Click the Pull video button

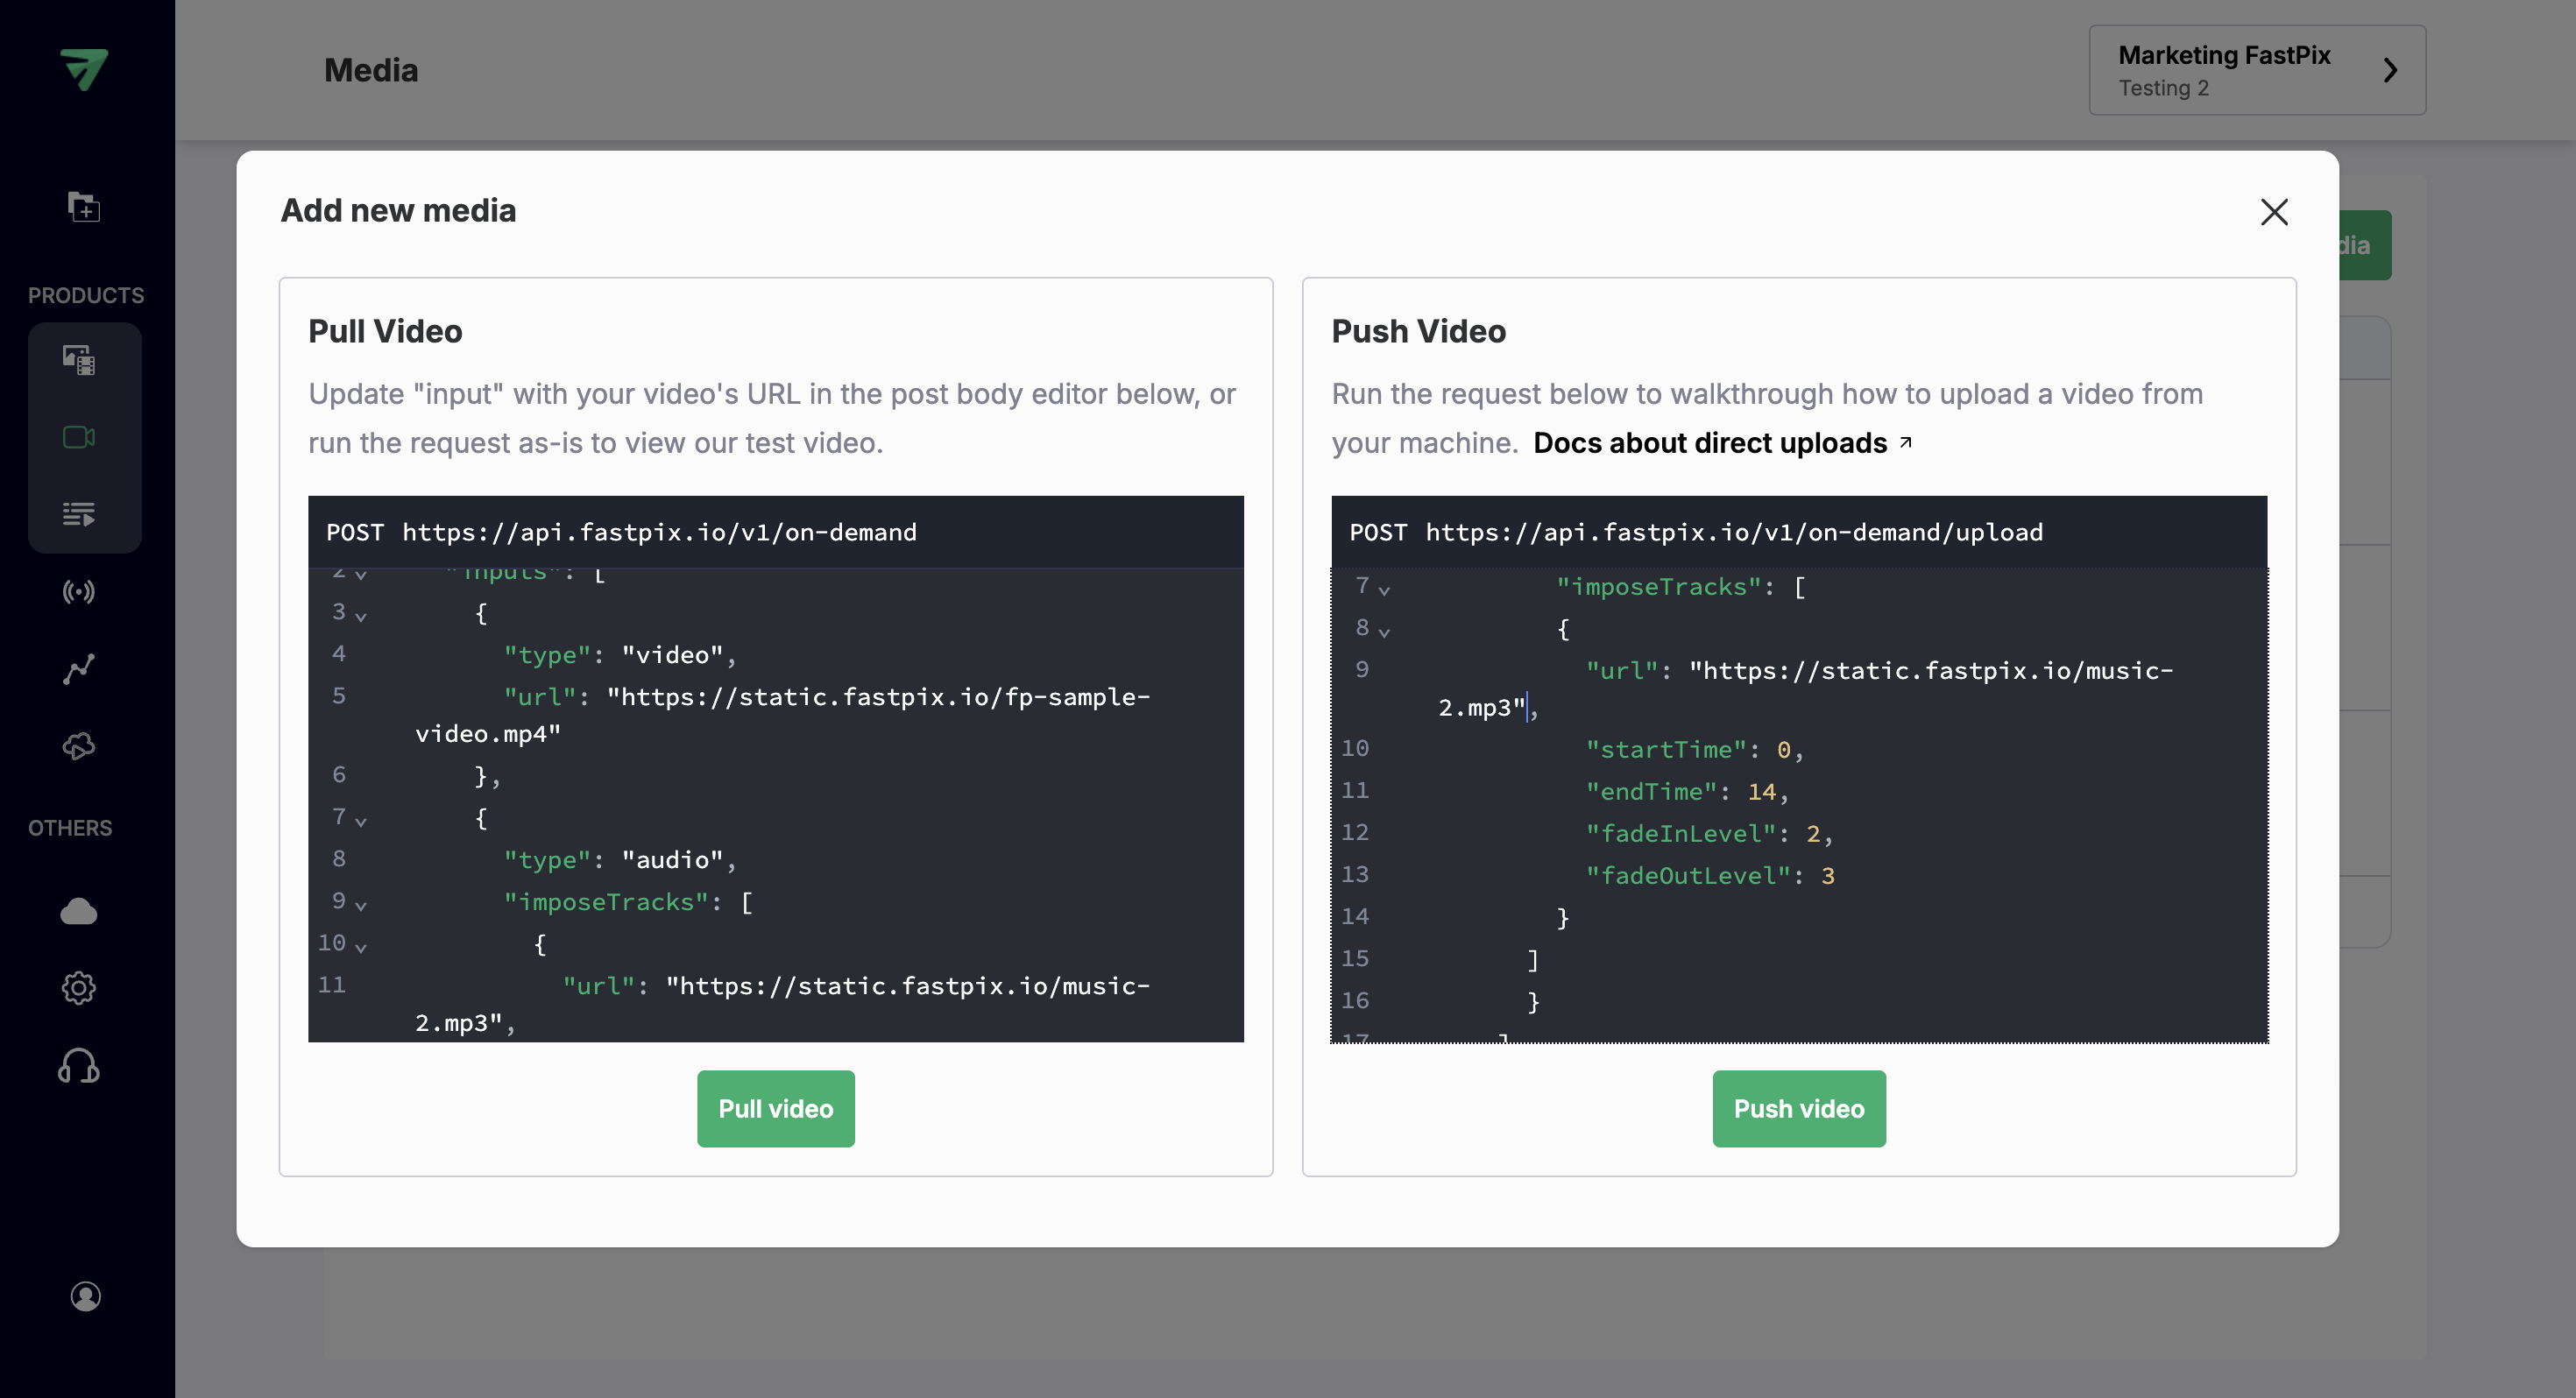pos(775,1108)
